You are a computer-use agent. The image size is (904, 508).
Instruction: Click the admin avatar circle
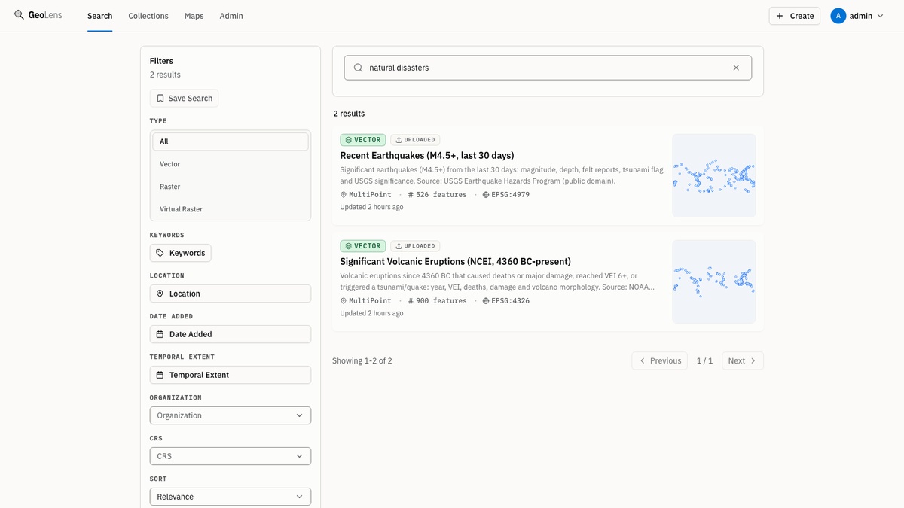point(838,16)
